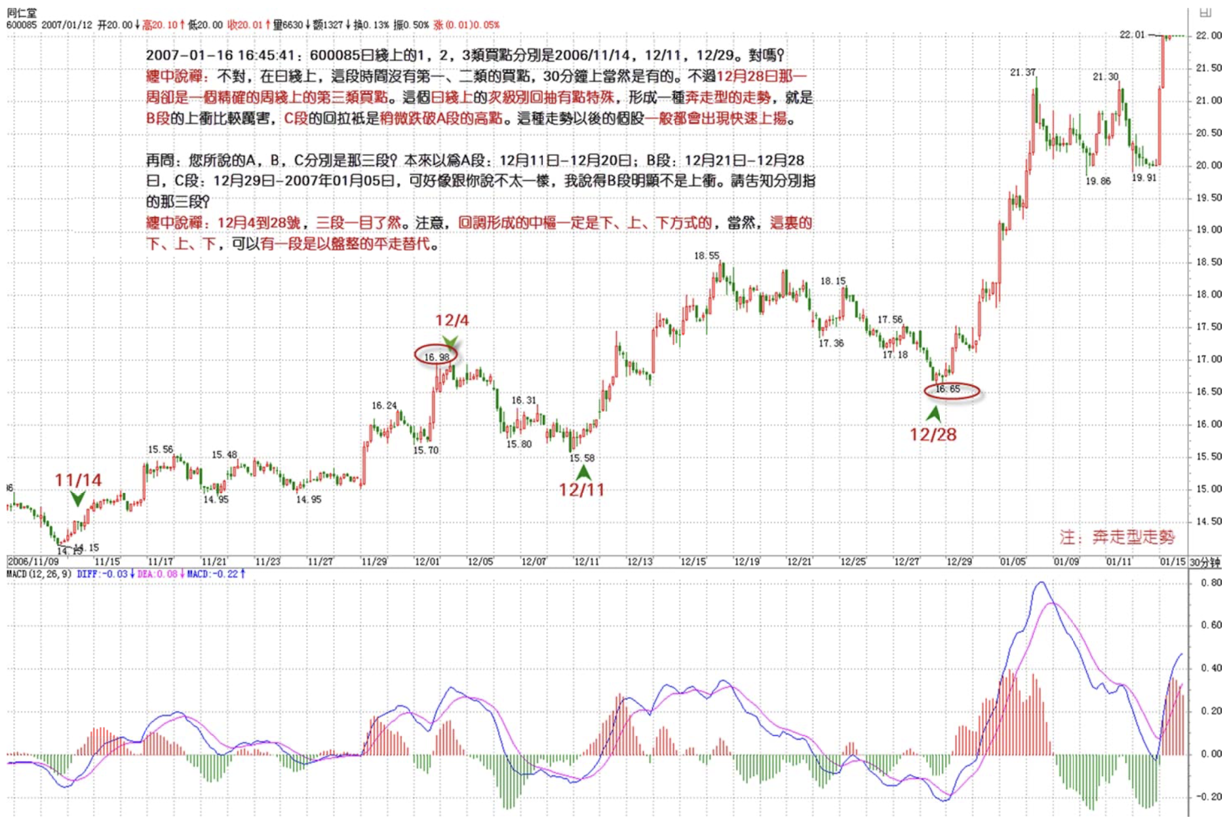Screen dimensions: 1227x824
Task: Click the 12/11 date on time axis
Action: point(586,562)
